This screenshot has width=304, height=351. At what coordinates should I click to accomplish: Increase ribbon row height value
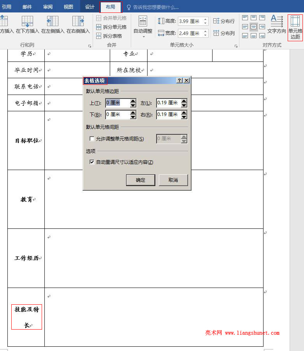205,19
